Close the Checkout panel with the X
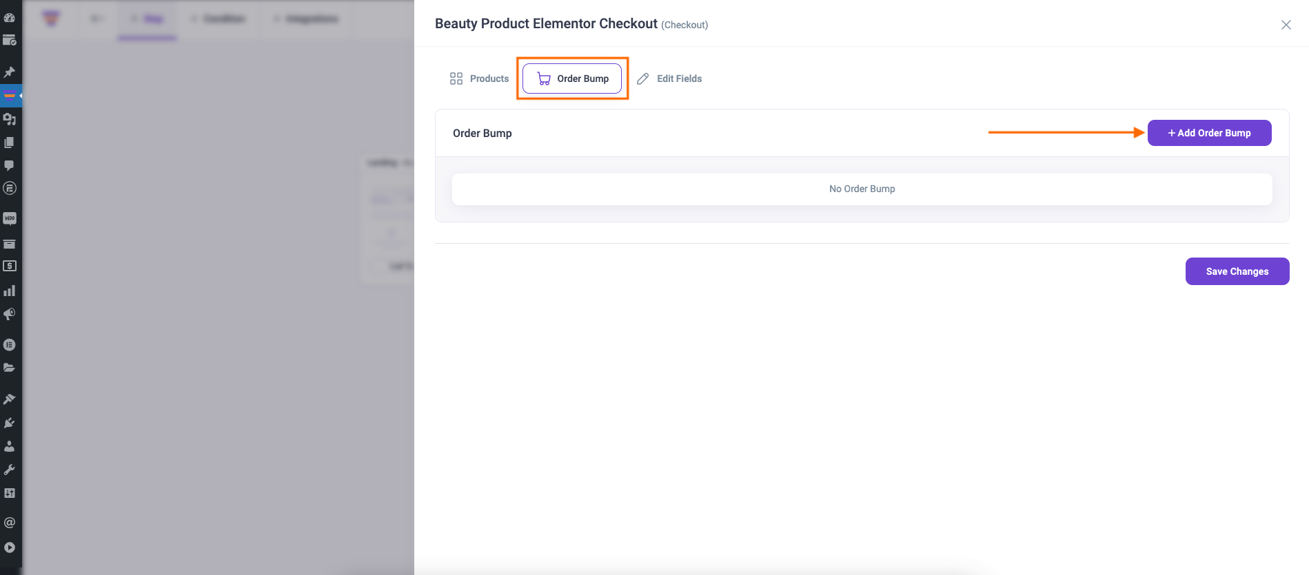The image size is (1309, 575). click(1286, 25)
